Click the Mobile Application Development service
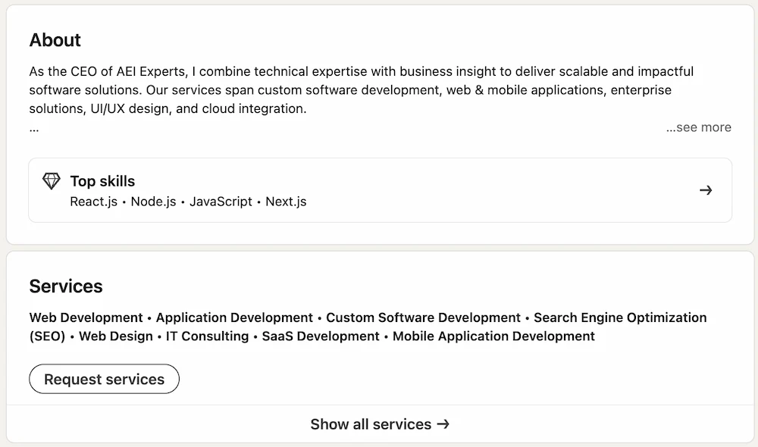Viewport: 758px width, 447px height. tap(494, 336)
